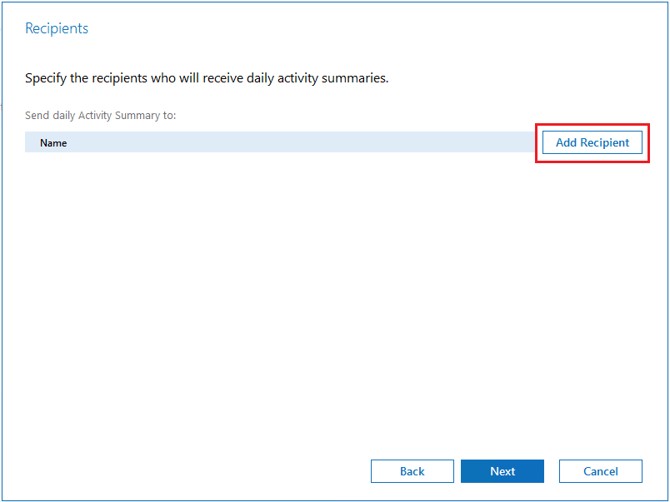Select the Name column header
Viewport: 670px width, 502px height.
[53, 142]
